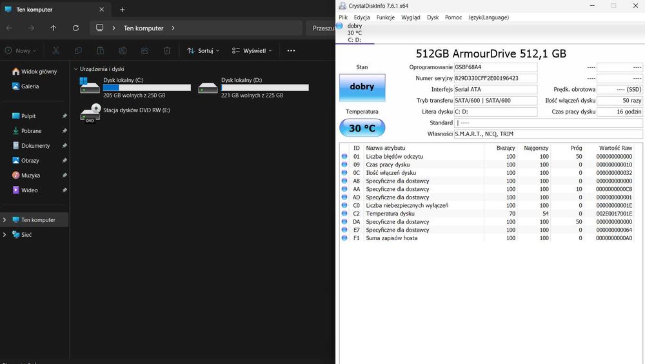The image size is (645, 364).
Task: Click the Copy icon in toolbar
Action: coord(78,50)
